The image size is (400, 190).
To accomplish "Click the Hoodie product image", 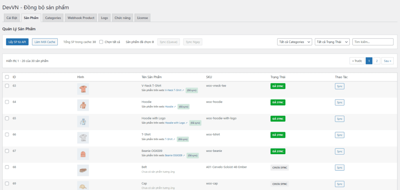I will tap(83, 105).
